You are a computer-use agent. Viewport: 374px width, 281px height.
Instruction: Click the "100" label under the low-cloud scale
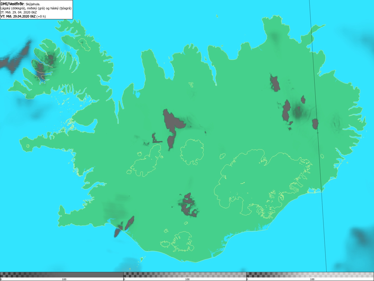[64, 279]
